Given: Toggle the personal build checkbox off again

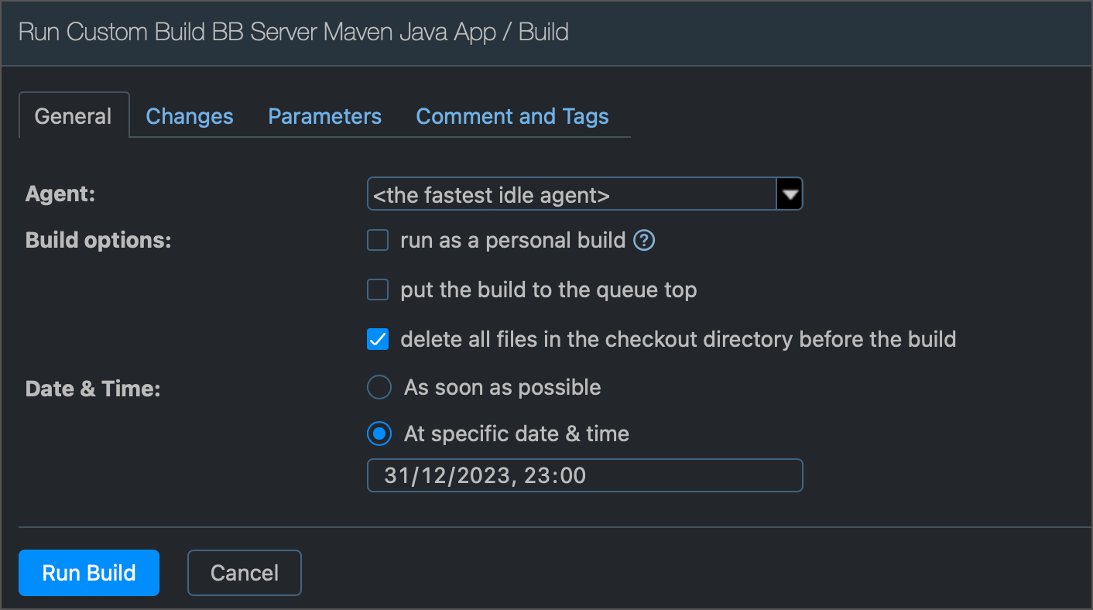Looking at the screenshot, I should (377, 240).
